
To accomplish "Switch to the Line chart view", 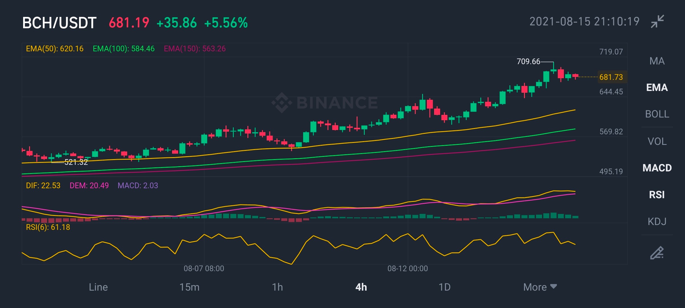I will (x=98, y=287).
